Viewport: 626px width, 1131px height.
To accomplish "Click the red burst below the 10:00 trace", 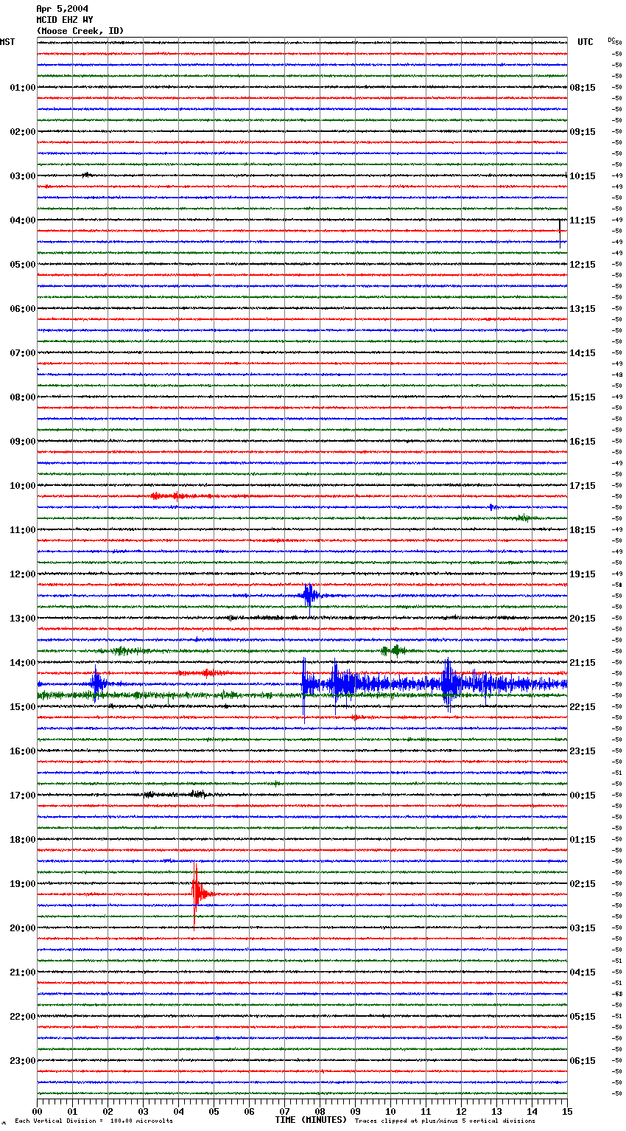I will (177, 496).
